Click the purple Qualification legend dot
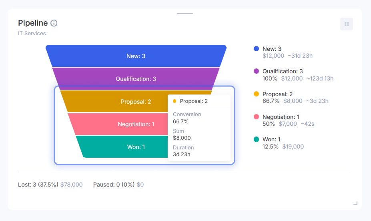The height and width of the screenshot is (221, 371). [x=257, y=71]
